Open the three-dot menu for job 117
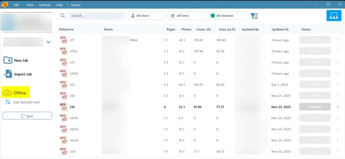The width and height of the screenshot is (345, 159). click(338, 40)
